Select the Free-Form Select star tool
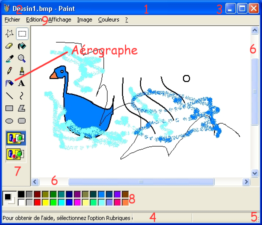The width and height of the screenshot is (262, 225). click(x=9, y=33)
